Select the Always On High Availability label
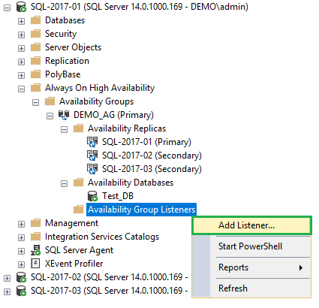 coord(100,88)
